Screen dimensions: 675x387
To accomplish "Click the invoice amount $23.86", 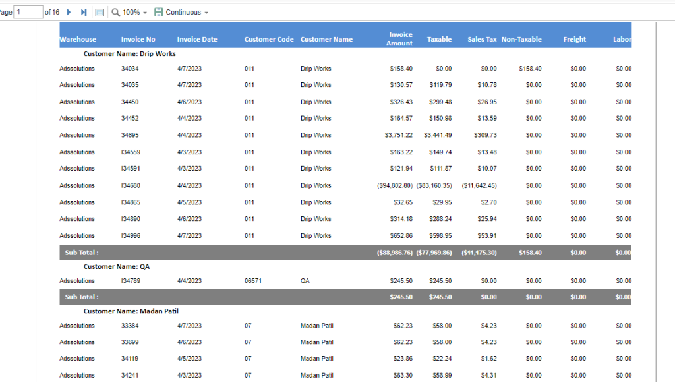I will click(403, 359).
